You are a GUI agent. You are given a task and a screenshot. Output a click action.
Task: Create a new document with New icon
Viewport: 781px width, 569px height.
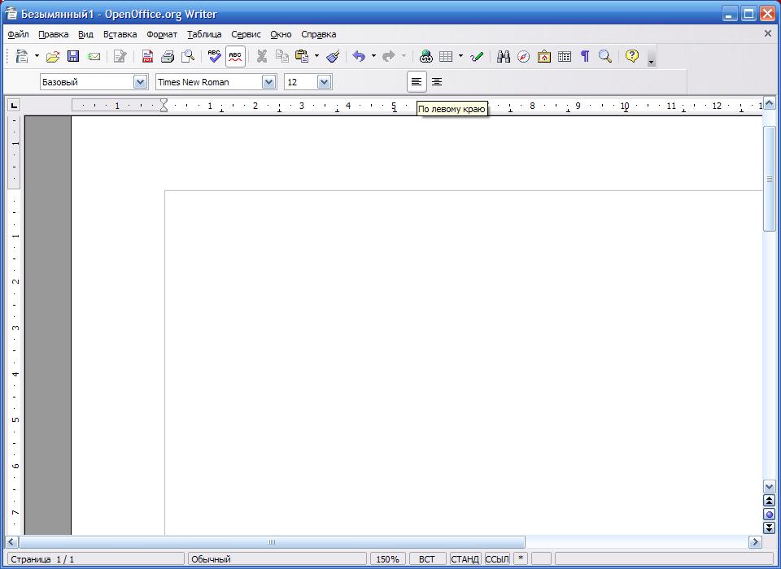pyautogui.click(x=21, y=56)
